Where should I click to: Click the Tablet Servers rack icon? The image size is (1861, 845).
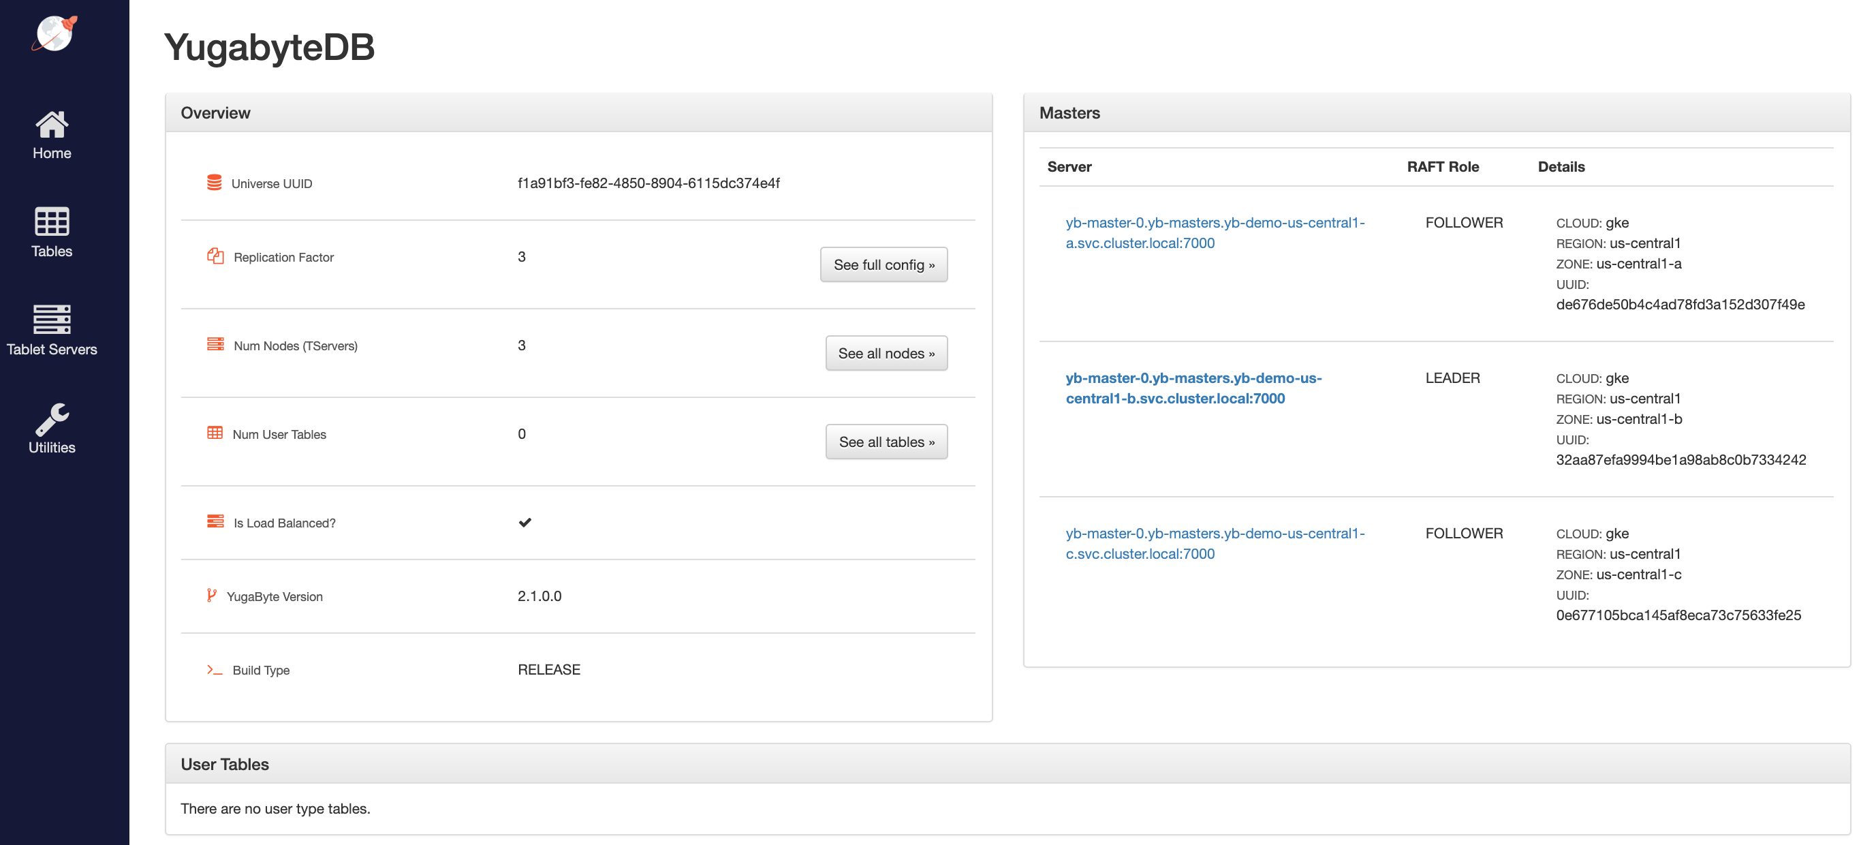pyautogui.click(x=52, y=319)
